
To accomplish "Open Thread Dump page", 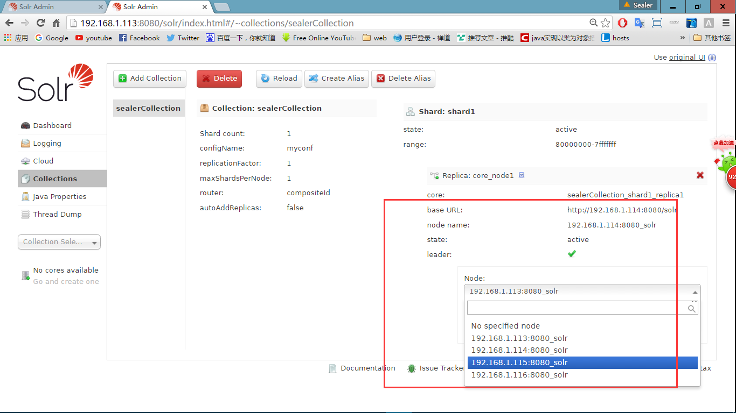I will click(x=57, y=214).
